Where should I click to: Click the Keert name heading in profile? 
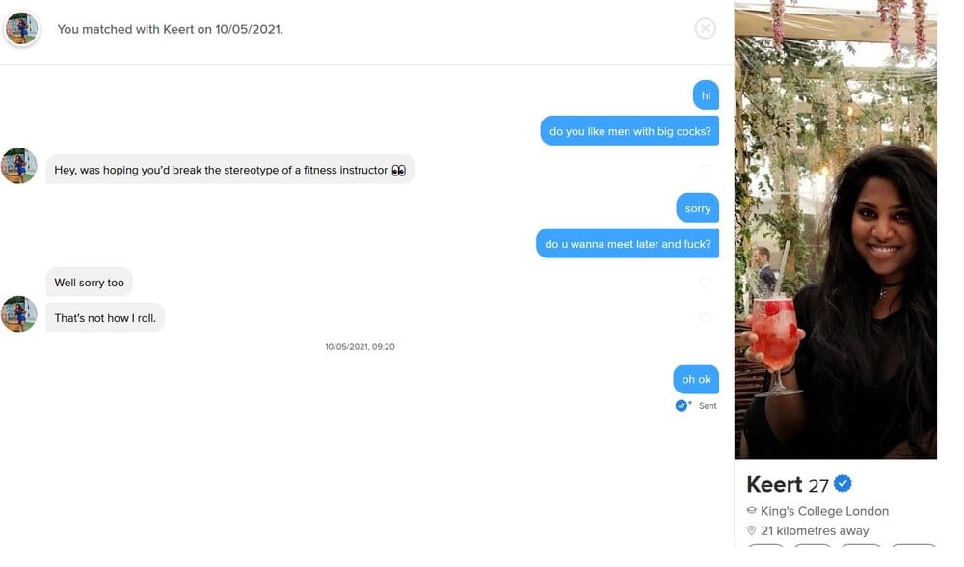coord(774,485)
